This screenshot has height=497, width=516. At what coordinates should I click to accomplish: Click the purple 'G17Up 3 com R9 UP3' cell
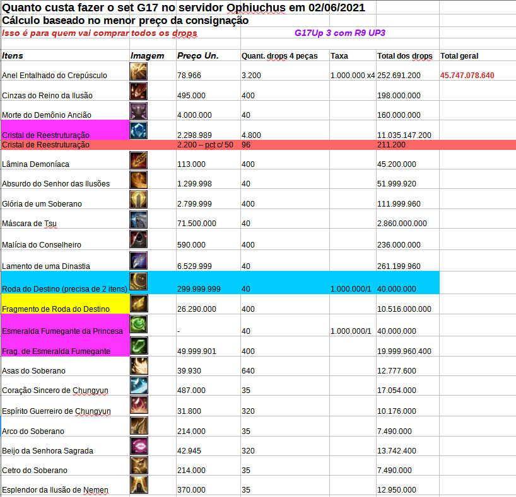click(339, 33)
